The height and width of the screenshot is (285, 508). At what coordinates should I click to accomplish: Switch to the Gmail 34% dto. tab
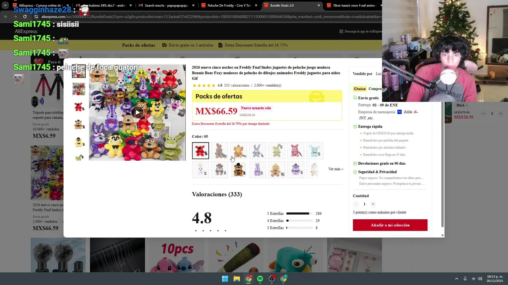click(104, 6)
